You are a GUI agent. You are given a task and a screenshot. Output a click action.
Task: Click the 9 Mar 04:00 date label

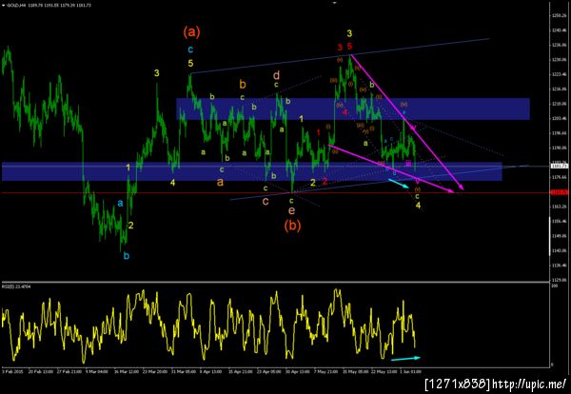[x=96, y=372]
